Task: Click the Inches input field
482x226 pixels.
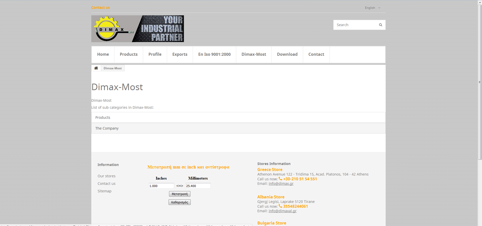Action: [161, 186]
